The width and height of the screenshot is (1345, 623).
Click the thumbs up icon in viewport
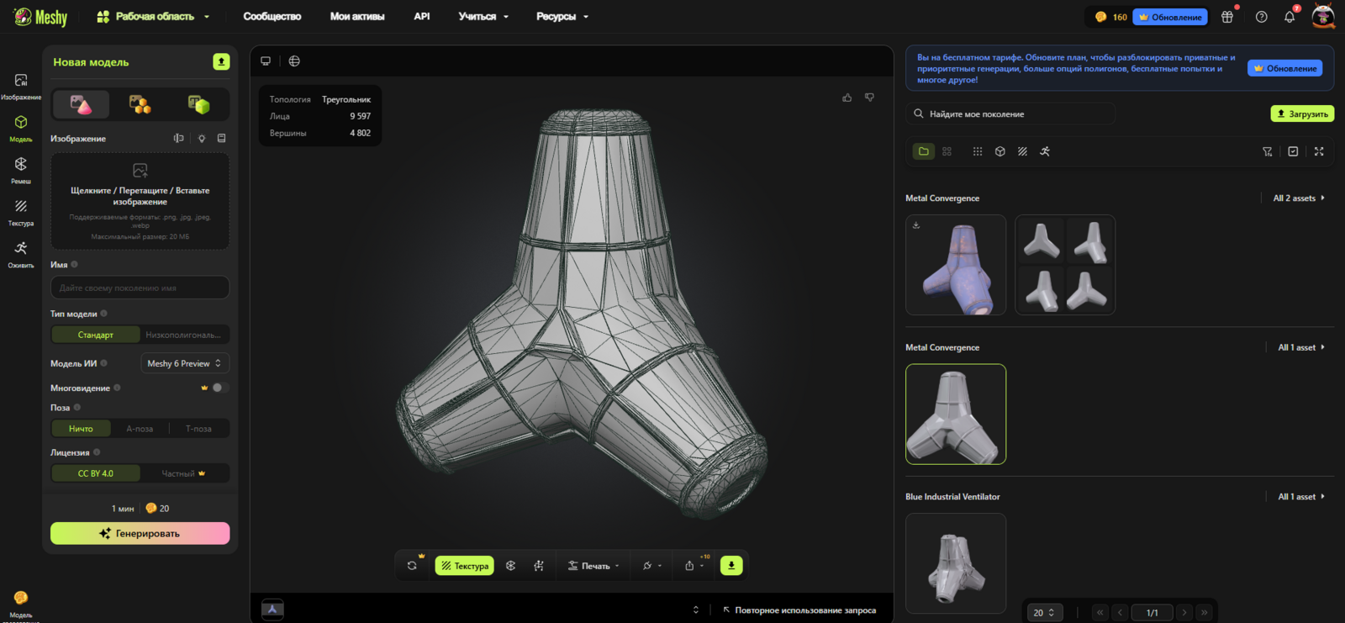pyautogui.click(x=847, y=98)
